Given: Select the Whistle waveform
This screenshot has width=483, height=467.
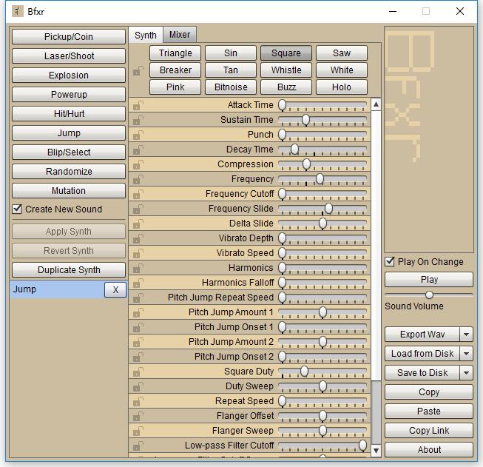Looking at the screenshot, I should (x=286, y=70).
